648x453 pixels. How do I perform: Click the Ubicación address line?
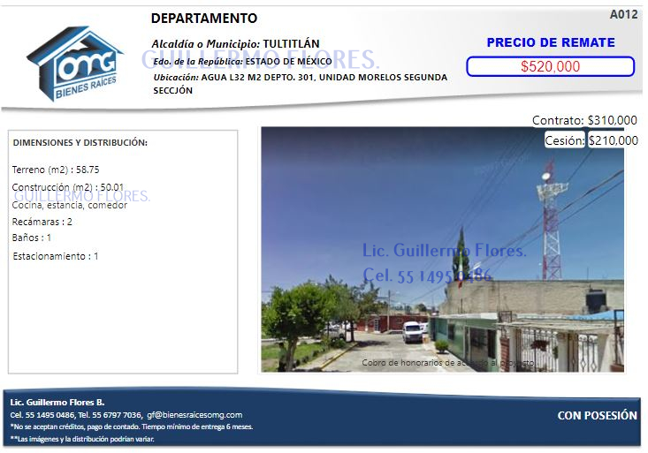[299, 78]
